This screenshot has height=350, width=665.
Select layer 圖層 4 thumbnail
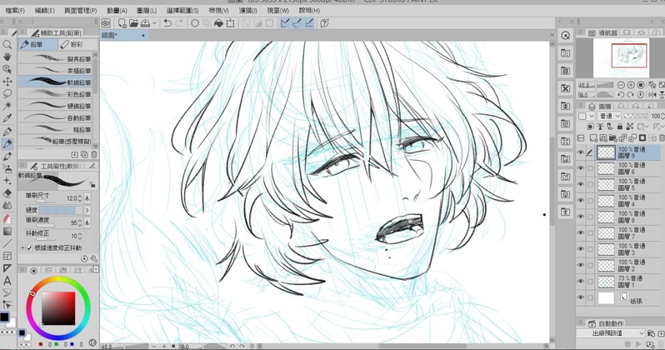tap(606, 201)
